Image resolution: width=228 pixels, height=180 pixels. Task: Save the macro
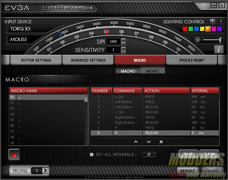tap(188, 154)
